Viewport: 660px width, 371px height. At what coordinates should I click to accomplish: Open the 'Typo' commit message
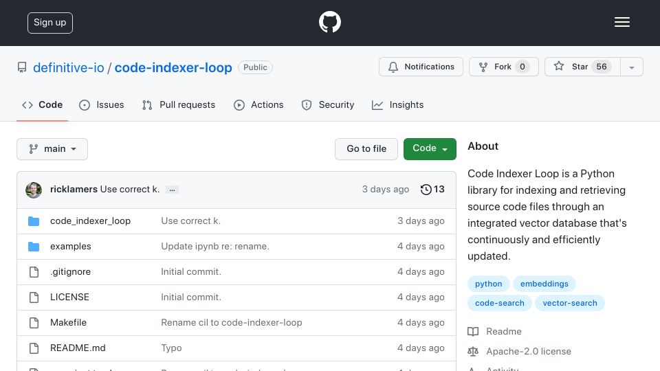tap(171, 348)
